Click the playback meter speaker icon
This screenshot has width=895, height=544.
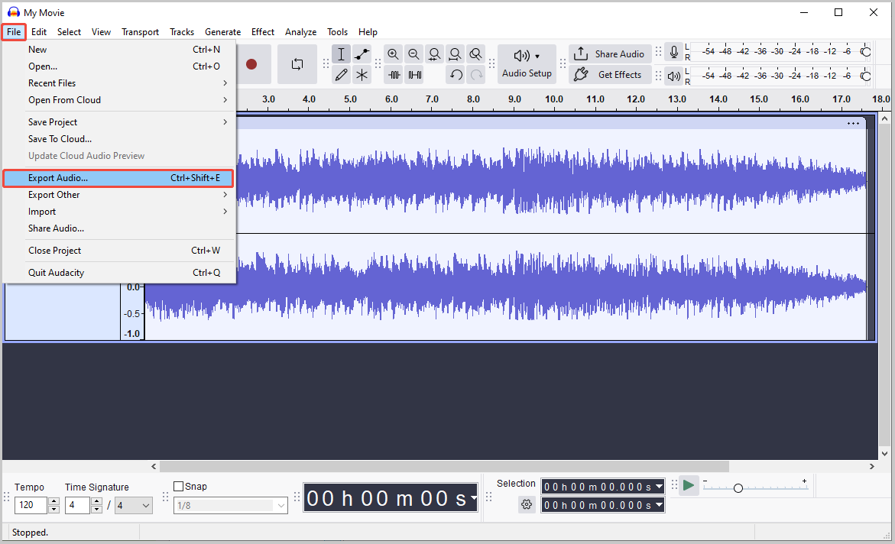point(674,76)
